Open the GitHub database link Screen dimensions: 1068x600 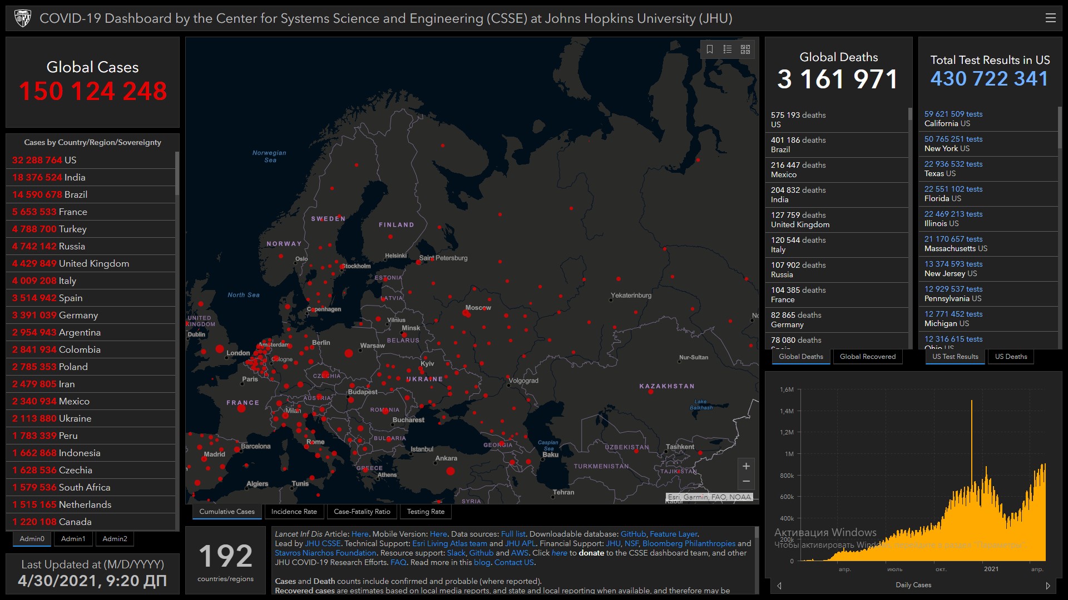click(x=633, y=534)
